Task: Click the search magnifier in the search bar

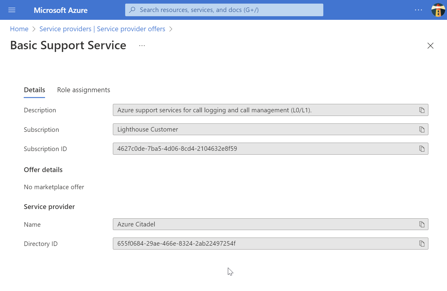Action: click(x=132, y=10)
